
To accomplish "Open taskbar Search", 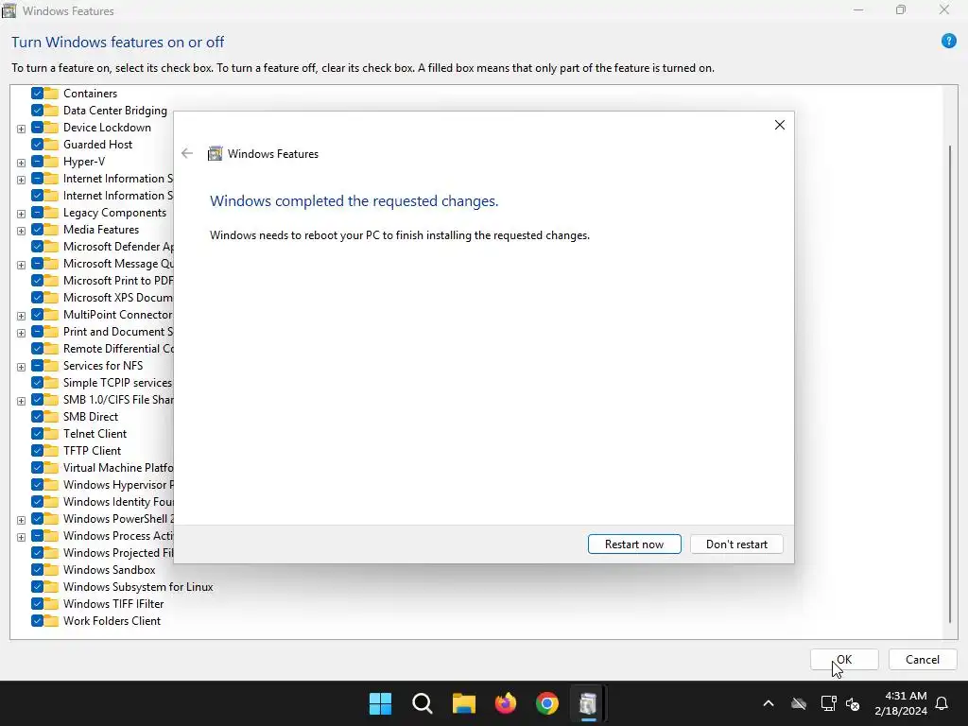I will tap(423, 703).
